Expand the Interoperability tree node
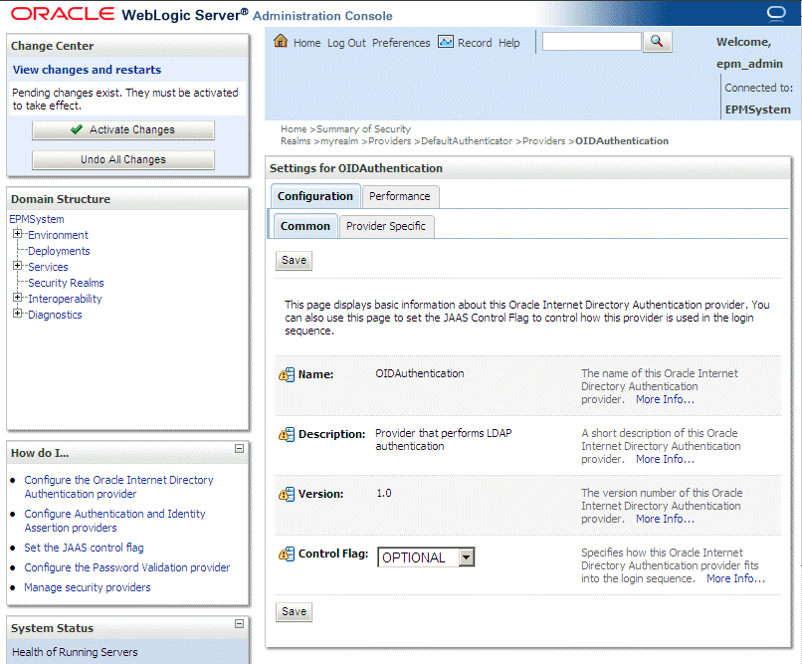The width and height of the screenshot is (802, 664). 17,298
